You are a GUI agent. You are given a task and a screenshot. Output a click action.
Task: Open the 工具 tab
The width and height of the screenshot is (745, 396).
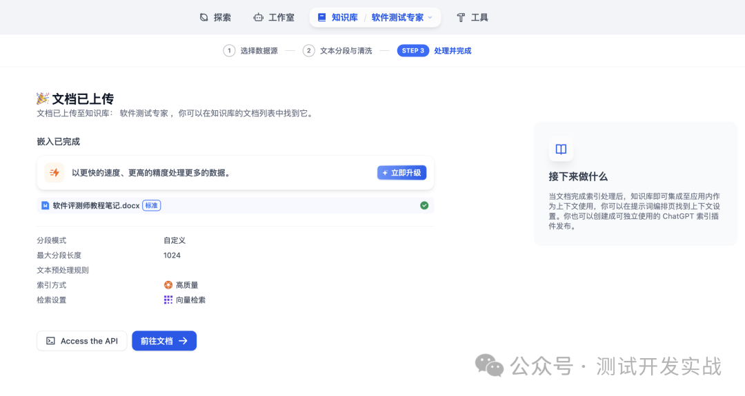tap(473, 17)
